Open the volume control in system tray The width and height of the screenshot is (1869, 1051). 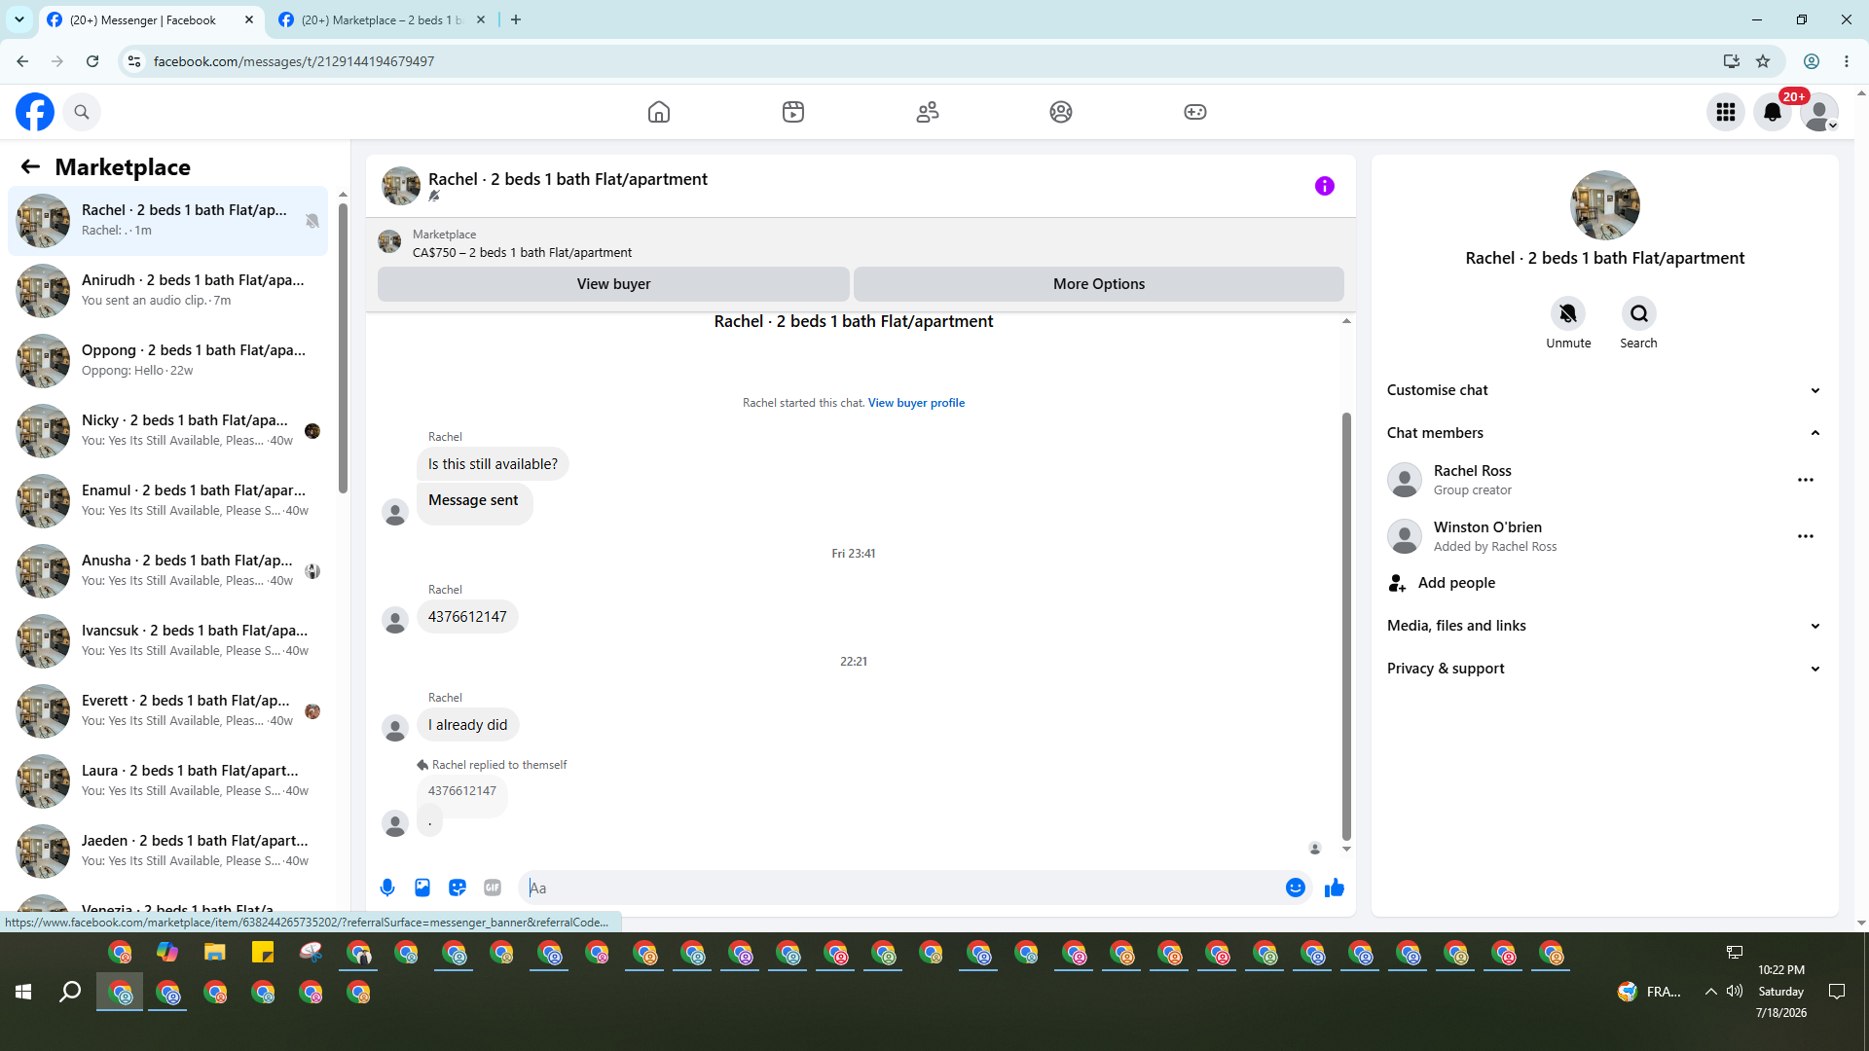coord(1735,992)
